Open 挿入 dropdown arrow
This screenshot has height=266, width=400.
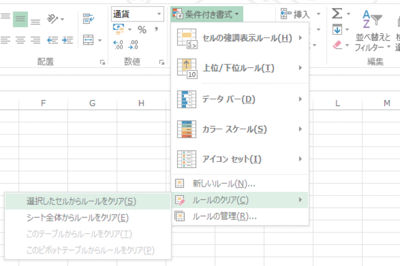click(319, 14)
